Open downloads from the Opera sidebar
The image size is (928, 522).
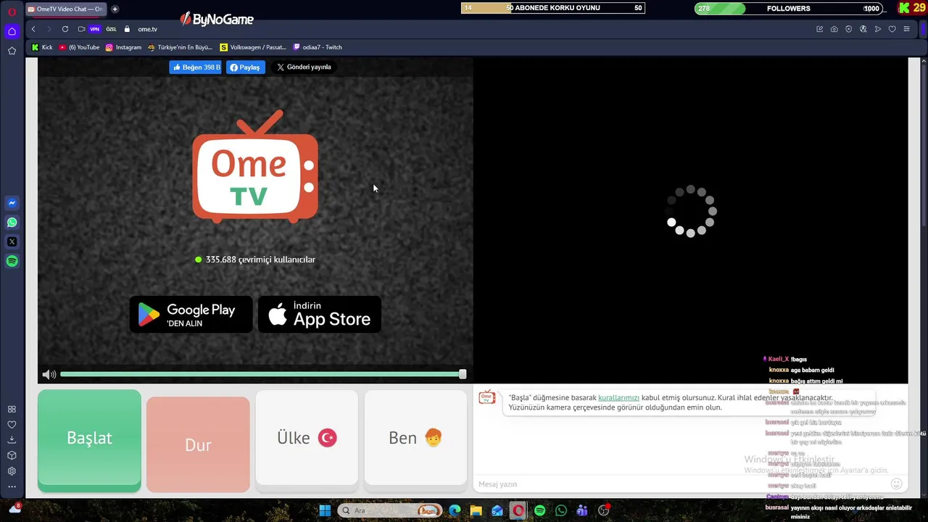click(x=12, y=440)
